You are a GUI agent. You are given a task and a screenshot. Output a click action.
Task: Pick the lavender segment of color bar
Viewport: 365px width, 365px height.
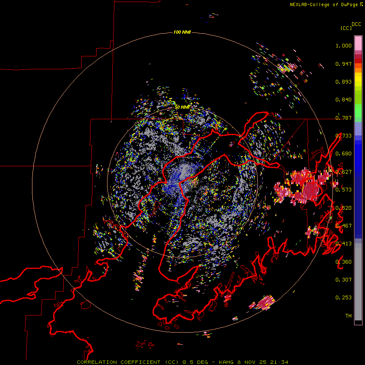358,129
